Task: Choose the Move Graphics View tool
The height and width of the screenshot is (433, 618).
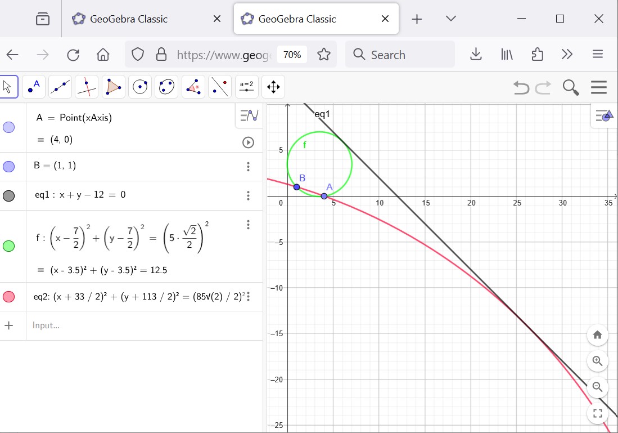Action: (x=273, y=87)
